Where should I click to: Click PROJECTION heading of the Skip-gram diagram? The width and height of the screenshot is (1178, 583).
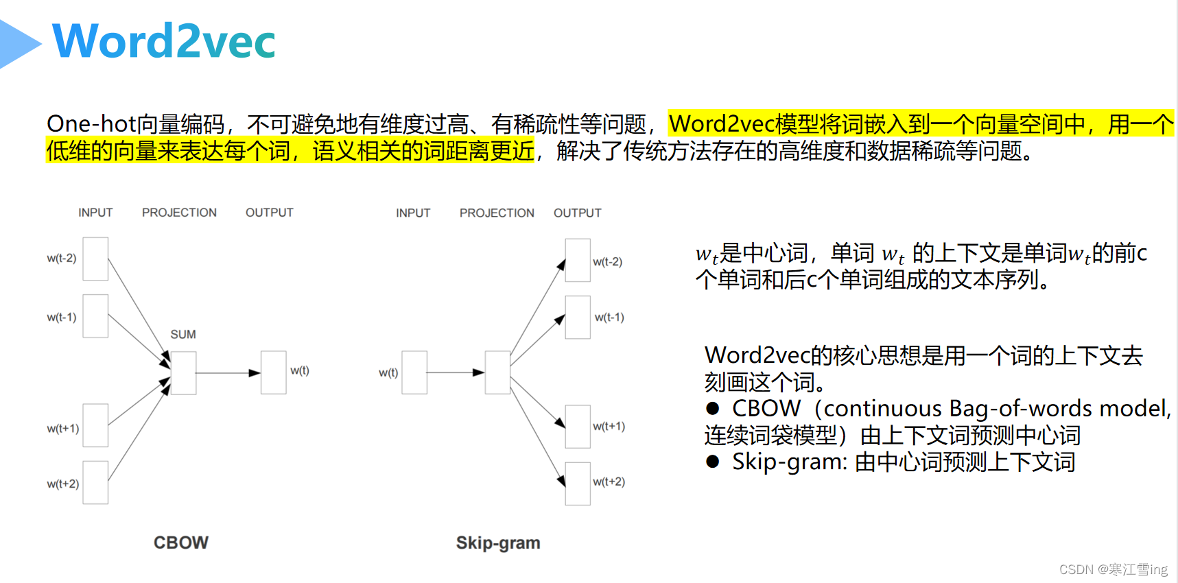pos(497,213)
